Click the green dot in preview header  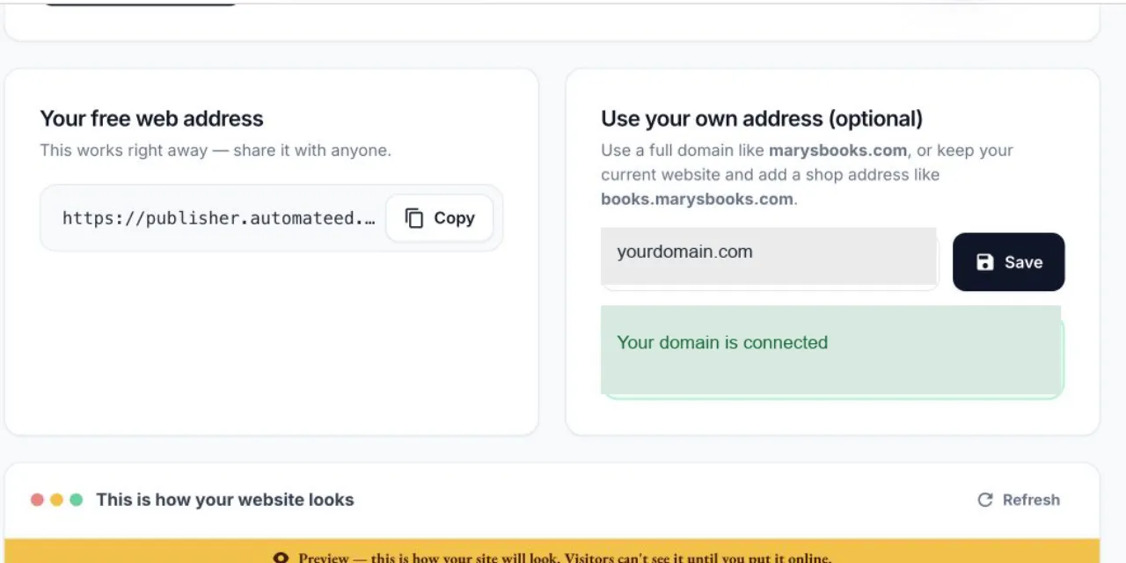[x=77, y=500]
